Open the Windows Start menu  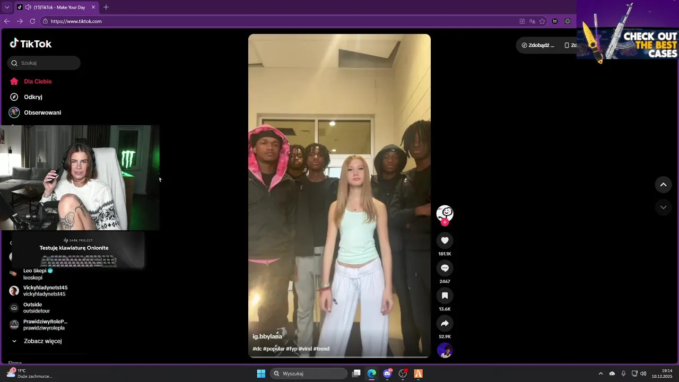[261, 374]
